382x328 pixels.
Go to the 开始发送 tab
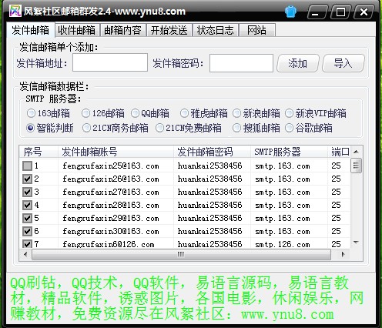pyautogui.click(x=169, y=30)
